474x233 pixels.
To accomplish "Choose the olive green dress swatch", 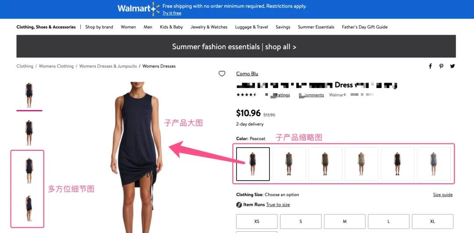I will (x=325, y=164).
